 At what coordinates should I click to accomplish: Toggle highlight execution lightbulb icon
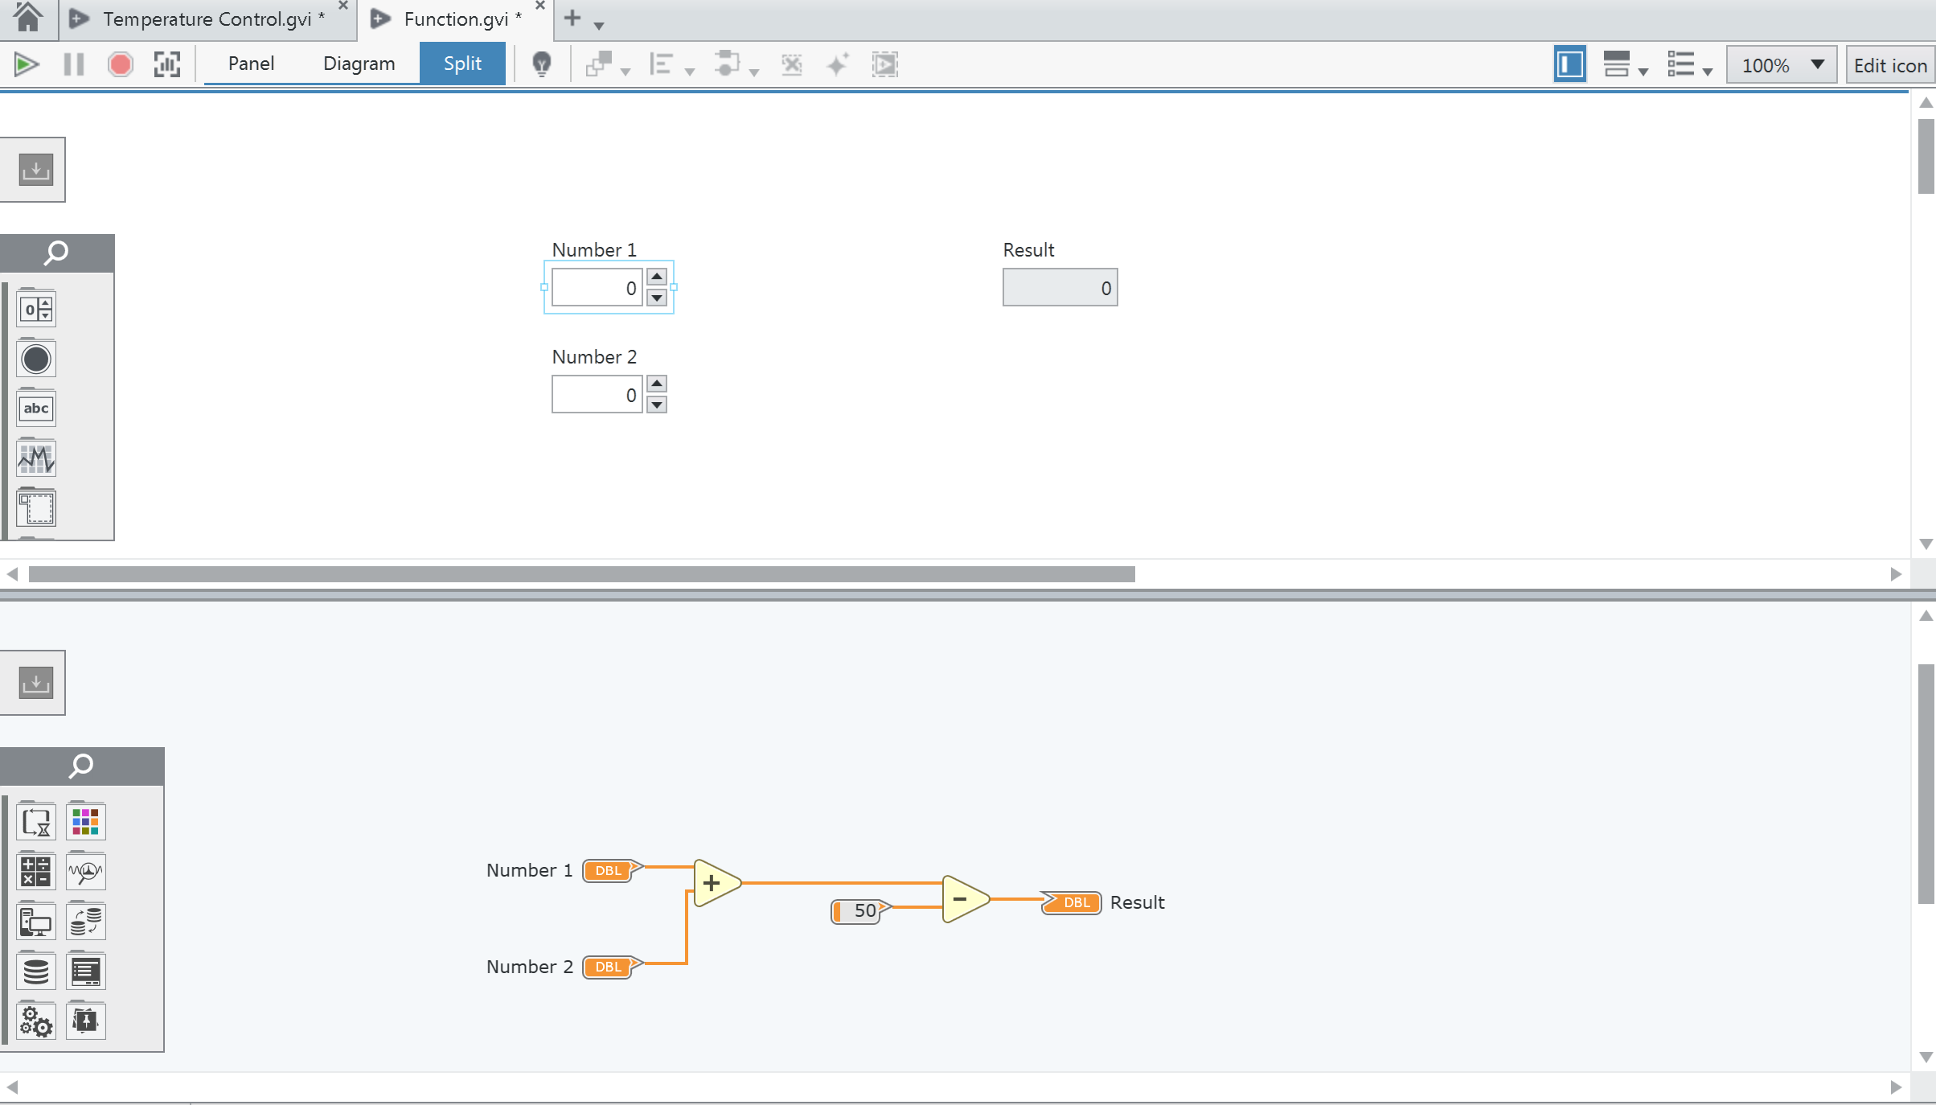pos(542,64)
